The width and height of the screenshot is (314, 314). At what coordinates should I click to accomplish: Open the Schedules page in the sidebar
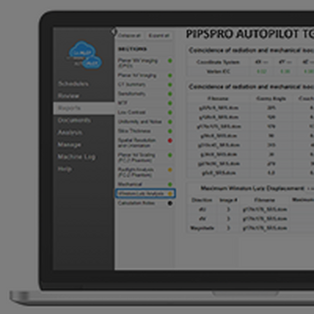coord(73,84)
